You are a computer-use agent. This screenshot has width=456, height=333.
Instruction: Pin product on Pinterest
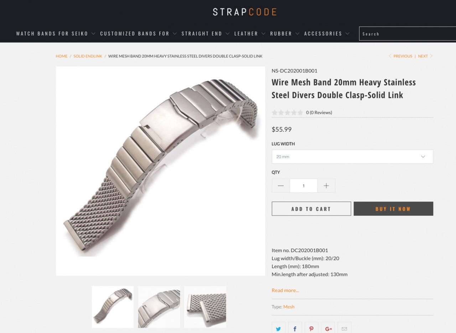(x=311, y=328)
